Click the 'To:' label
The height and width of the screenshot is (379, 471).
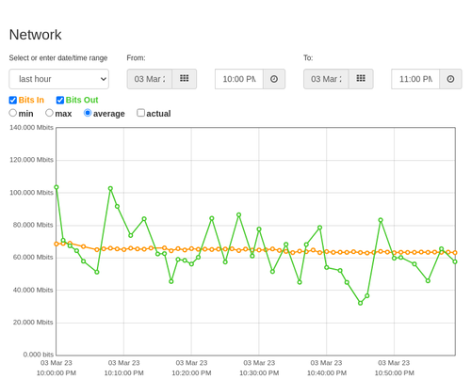tap(308, 58)
